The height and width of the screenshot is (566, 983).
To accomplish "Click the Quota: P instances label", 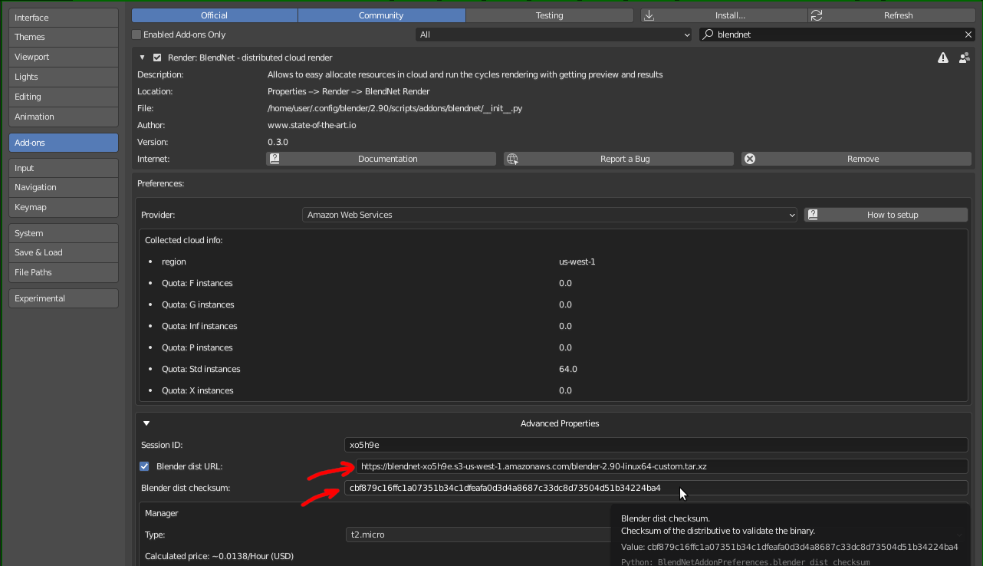I will pyautogui.click(x=197, y=347).
